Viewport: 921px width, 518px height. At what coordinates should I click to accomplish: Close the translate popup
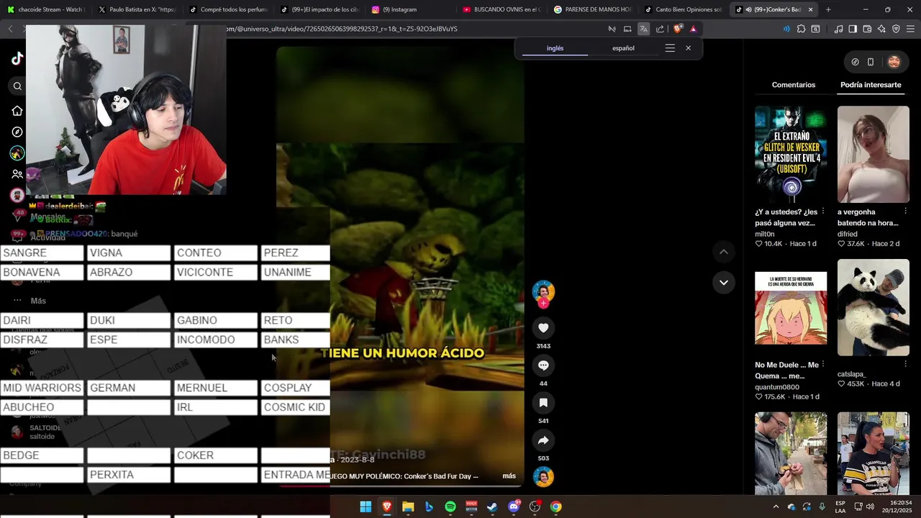click(688, 48)
